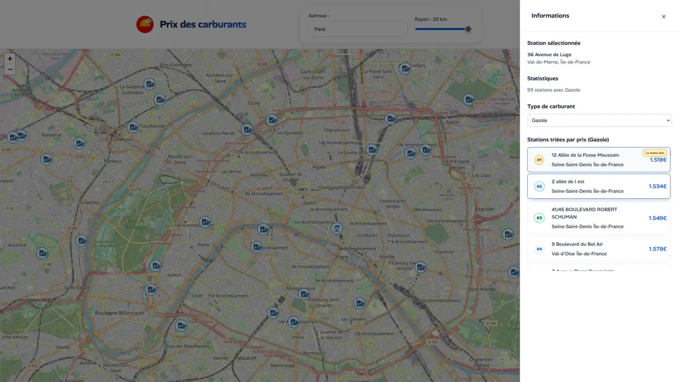Viewport: 679px width, 382px height.
Task: Click the 1.518€ price
Action: pyautogui.click(x=658, y=160)
